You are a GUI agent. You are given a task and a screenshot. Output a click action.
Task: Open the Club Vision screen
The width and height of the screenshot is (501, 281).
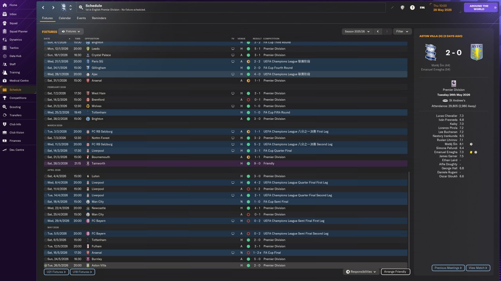pyautogui.click(x=18, y=132)
